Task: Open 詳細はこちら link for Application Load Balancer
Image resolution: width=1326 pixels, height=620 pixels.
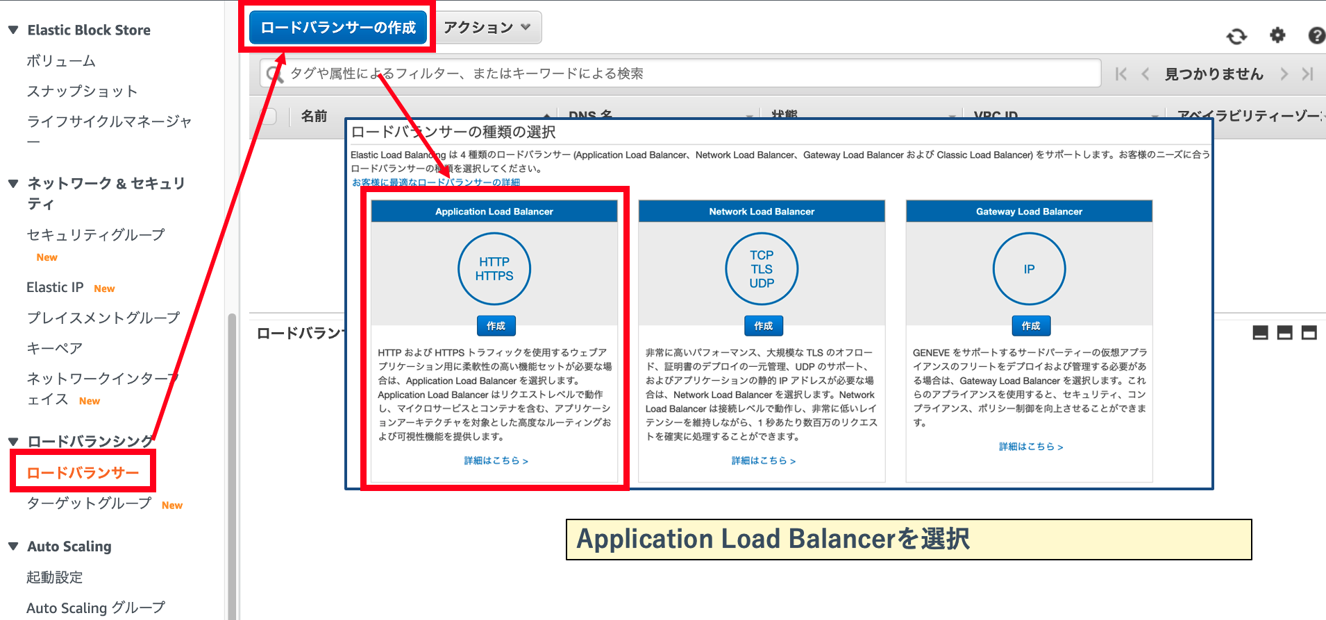Action: point(496,460)
